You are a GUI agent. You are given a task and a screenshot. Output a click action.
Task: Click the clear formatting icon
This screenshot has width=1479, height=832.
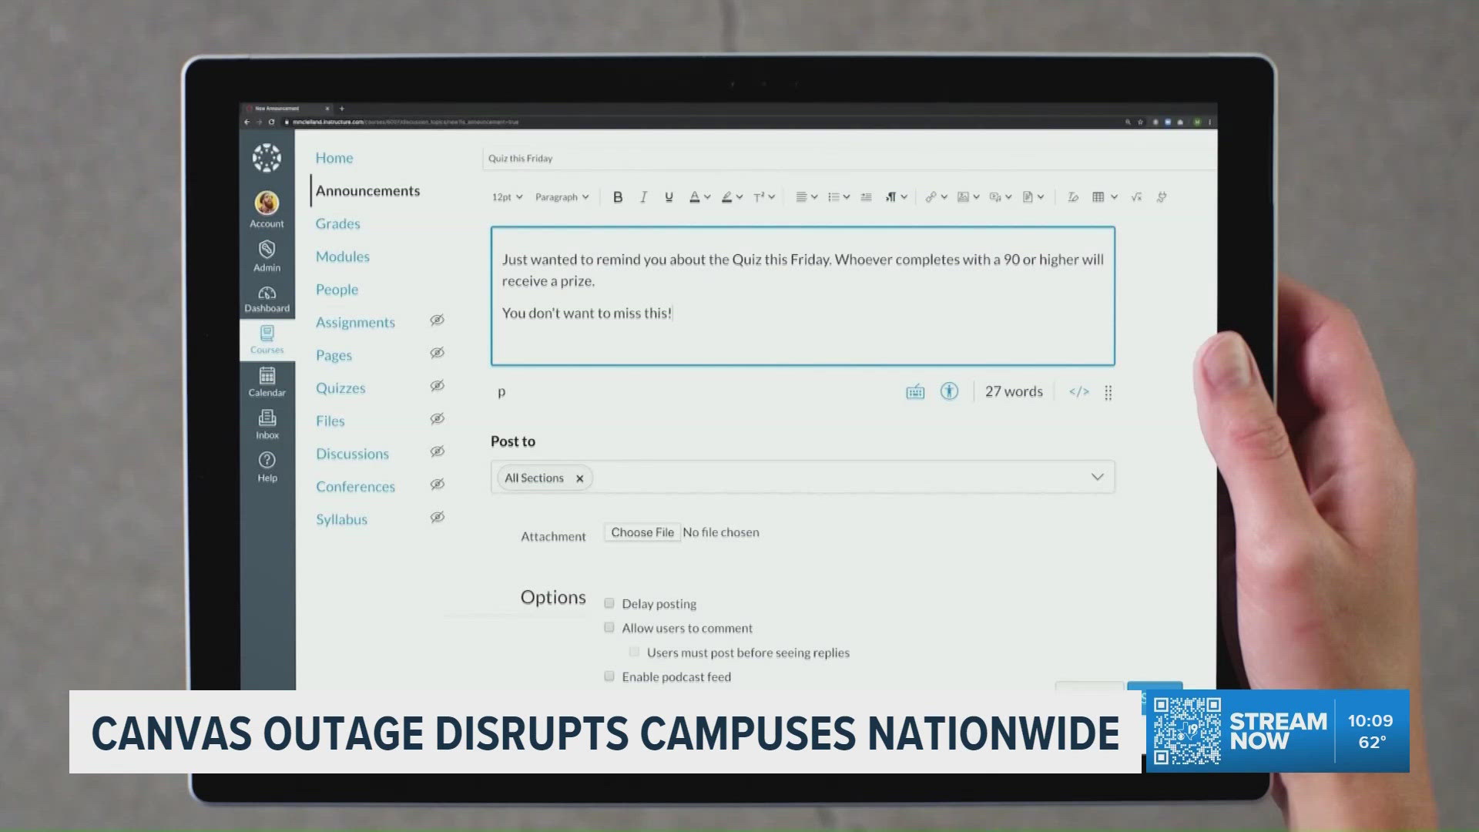point(1072,197)
